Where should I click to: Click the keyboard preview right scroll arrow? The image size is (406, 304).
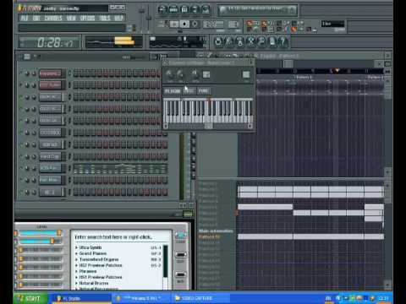[250, 126]
